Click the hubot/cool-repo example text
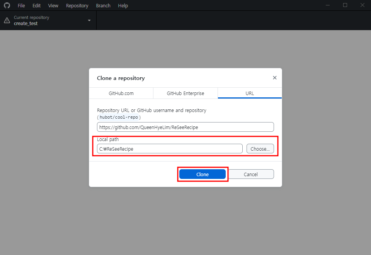The height and width of the screenshot is (255, 371). tap(119, 117)
